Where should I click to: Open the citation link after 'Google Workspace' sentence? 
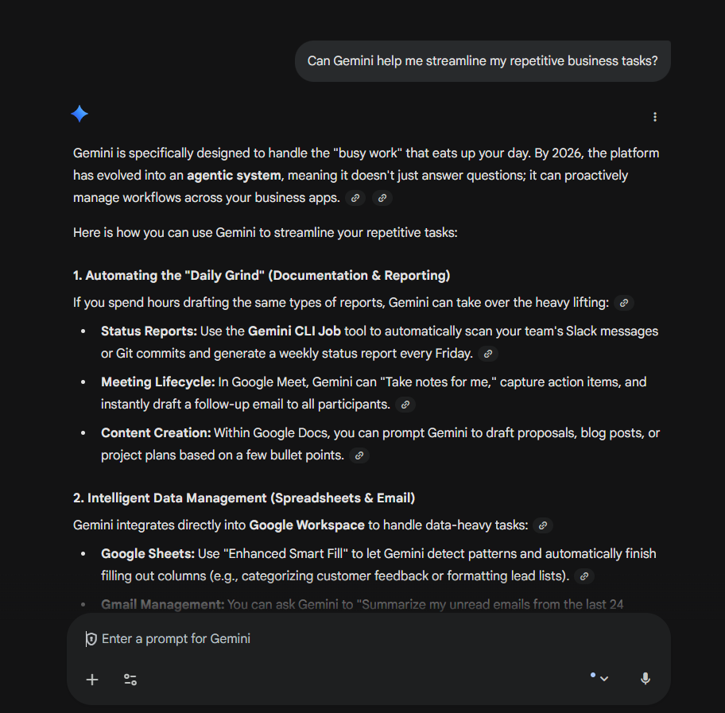pyautogui.click(x=543, y=525)
